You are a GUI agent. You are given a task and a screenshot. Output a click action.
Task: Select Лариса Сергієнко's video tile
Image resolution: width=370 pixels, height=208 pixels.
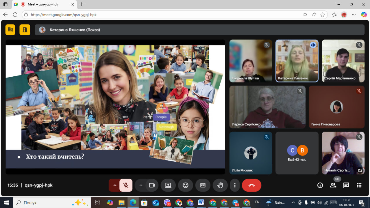[x=267, y=107]
